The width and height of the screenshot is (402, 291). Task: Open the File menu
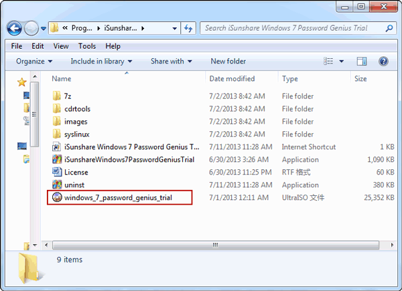(x=17, y=46)
